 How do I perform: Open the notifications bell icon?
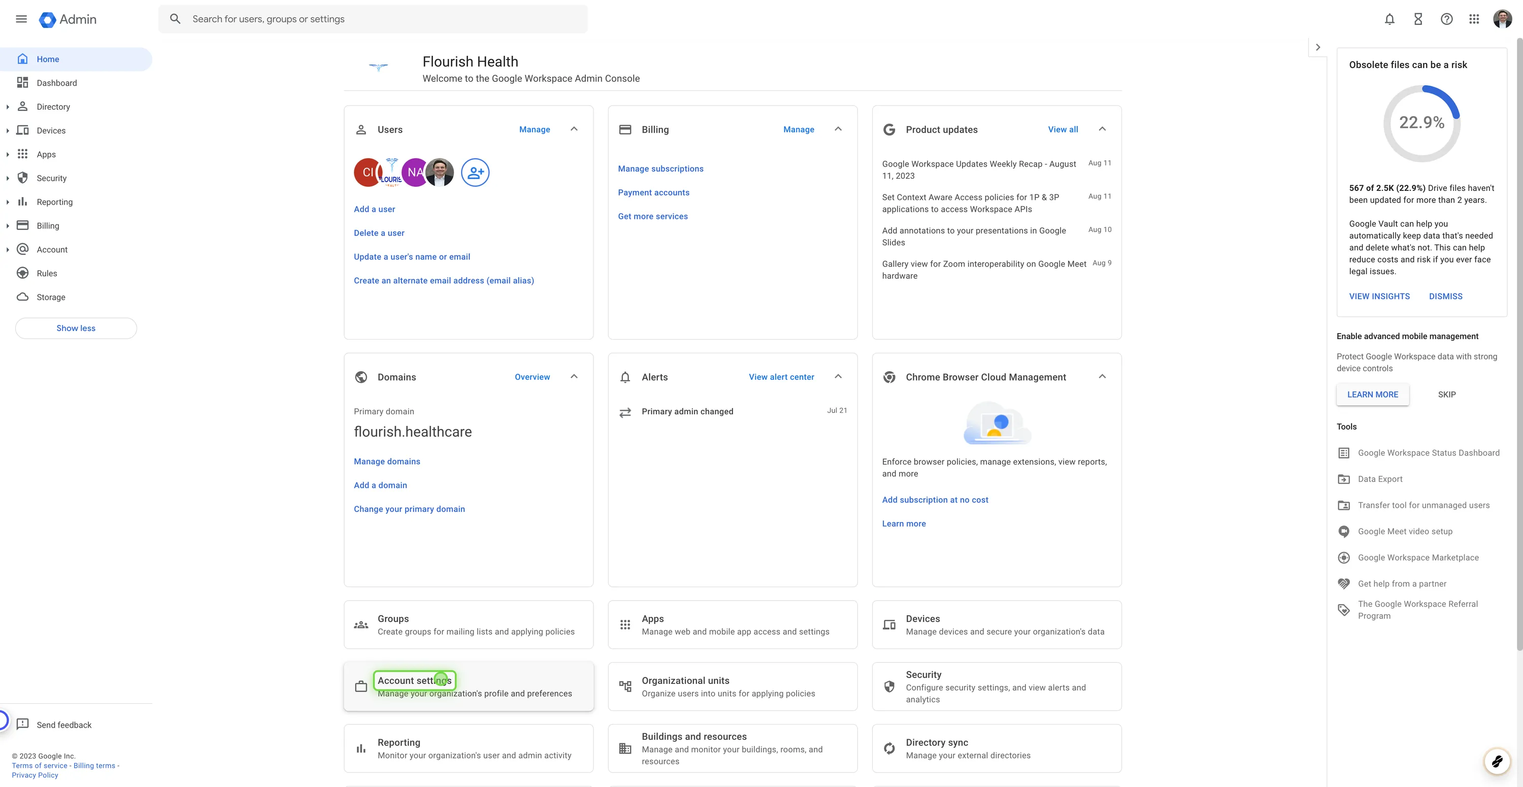pyautogui.click(x=1389, y=19)
